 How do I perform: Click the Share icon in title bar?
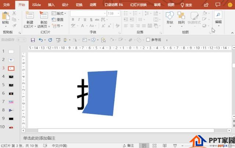click(206, 5)
